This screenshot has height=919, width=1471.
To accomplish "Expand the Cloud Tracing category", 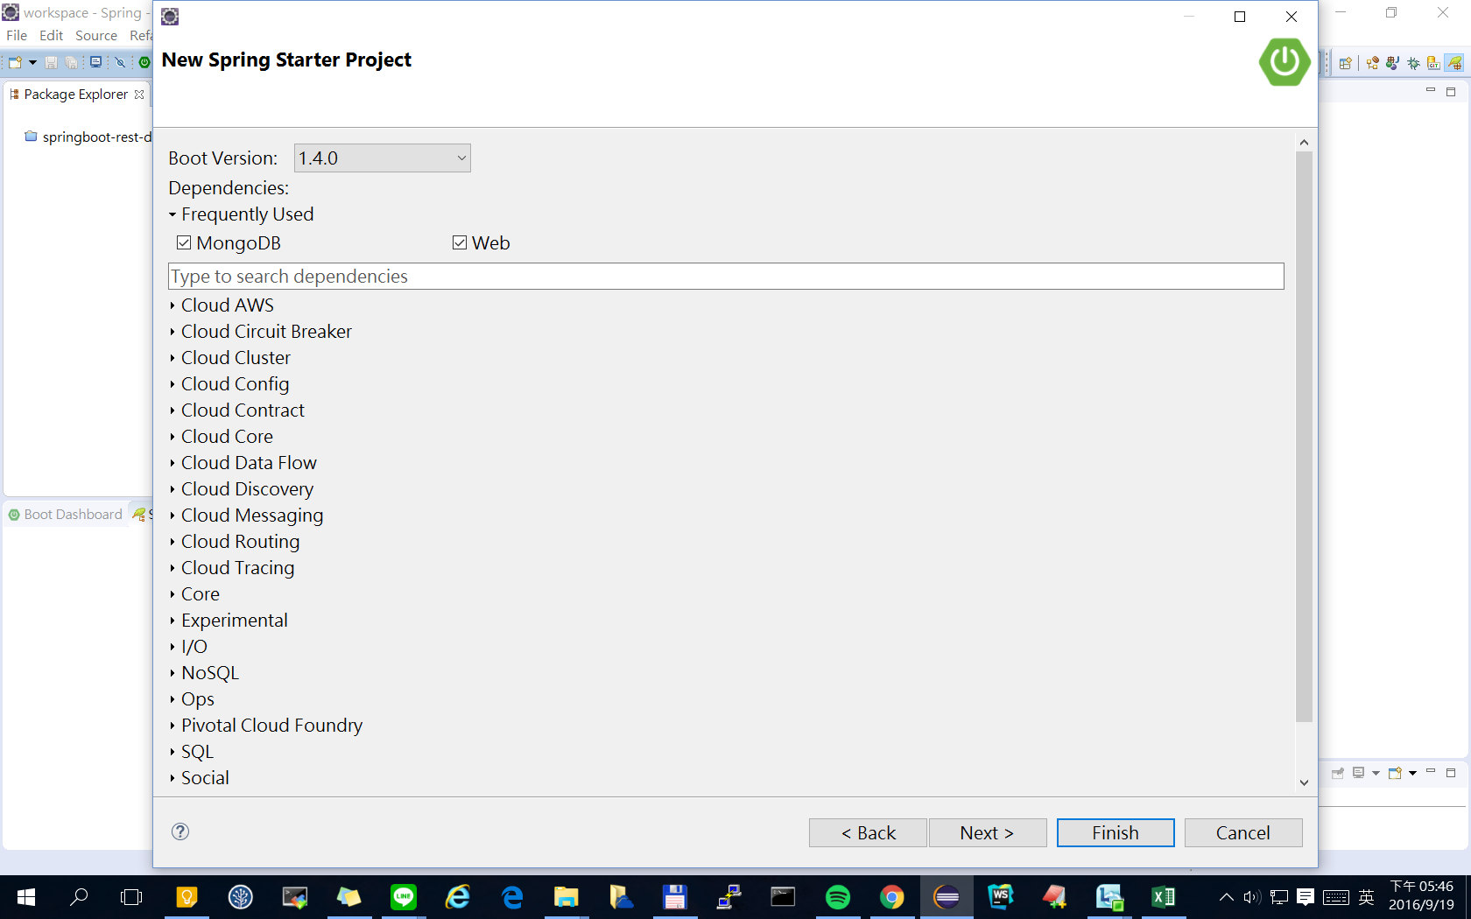I will [172, 568].
